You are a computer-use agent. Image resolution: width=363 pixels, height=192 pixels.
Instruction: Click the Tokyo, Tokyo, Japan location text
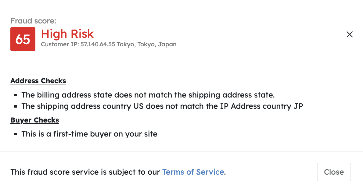tap(147, 44)
